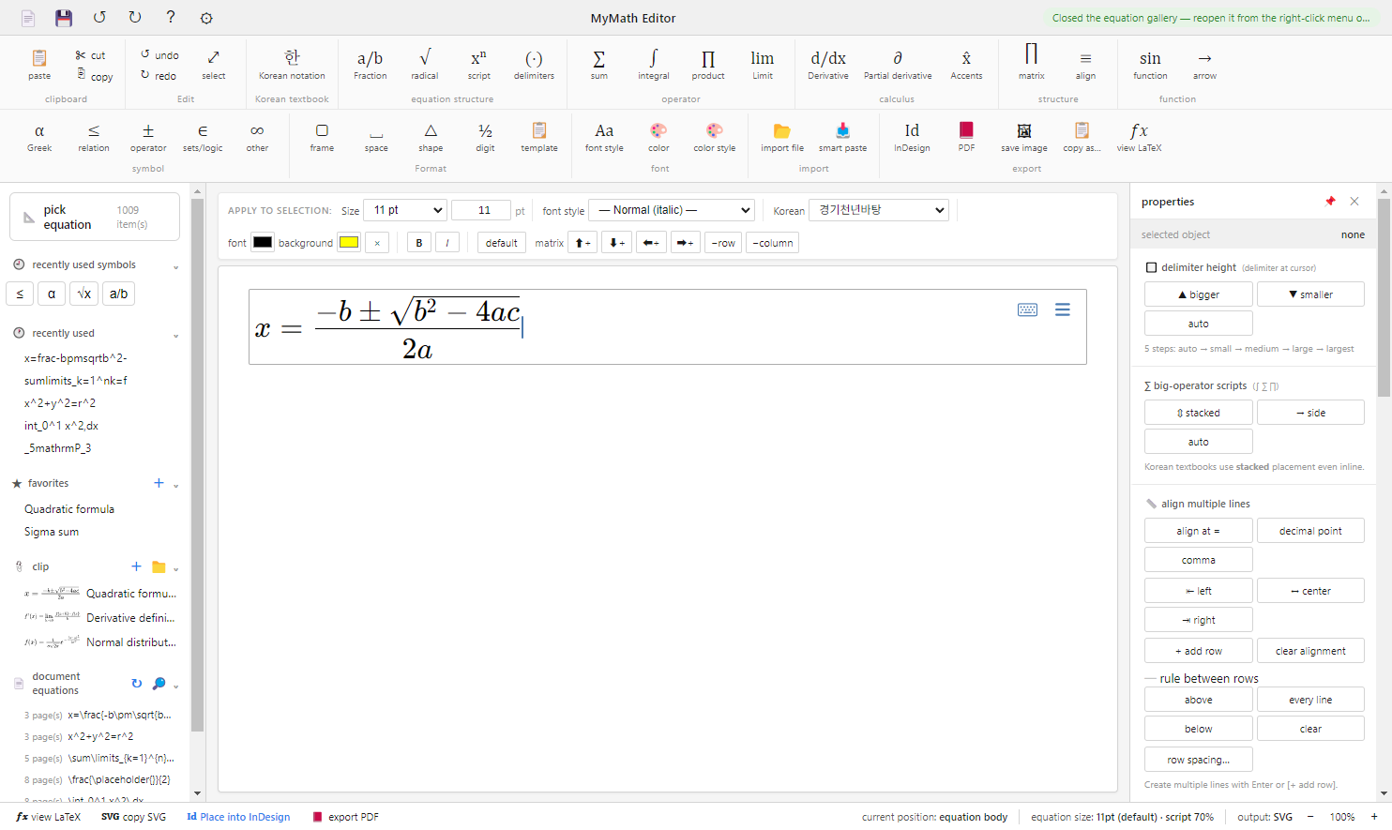Screen dimensions: 1392x830
Task: Open the equation hamburger menu
Action: 1063,309
